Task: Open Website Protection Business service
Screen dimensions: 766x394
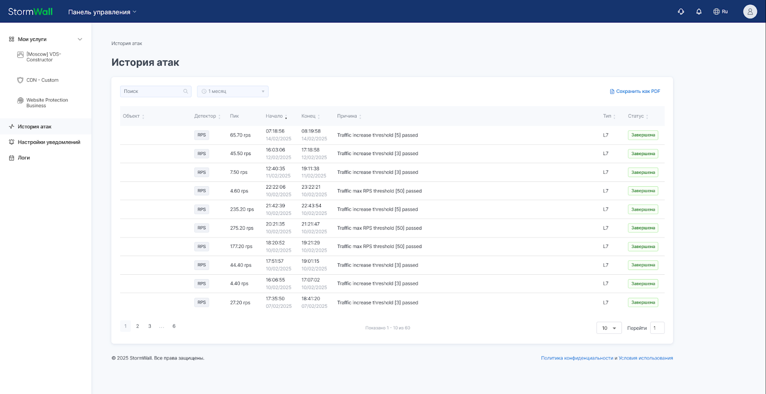Action: click(47, 102)
